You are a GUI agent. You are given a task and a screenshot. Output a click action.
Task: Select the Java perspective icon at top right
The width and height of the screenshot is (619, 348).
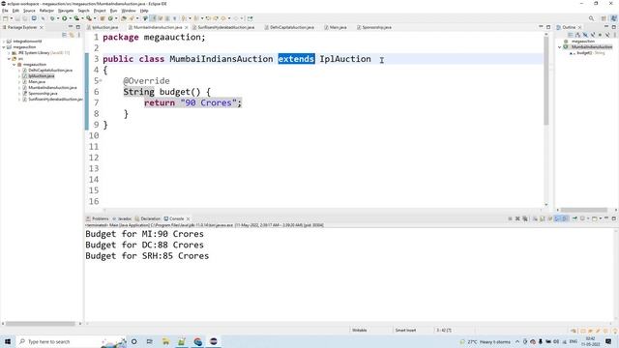point(613,18)
